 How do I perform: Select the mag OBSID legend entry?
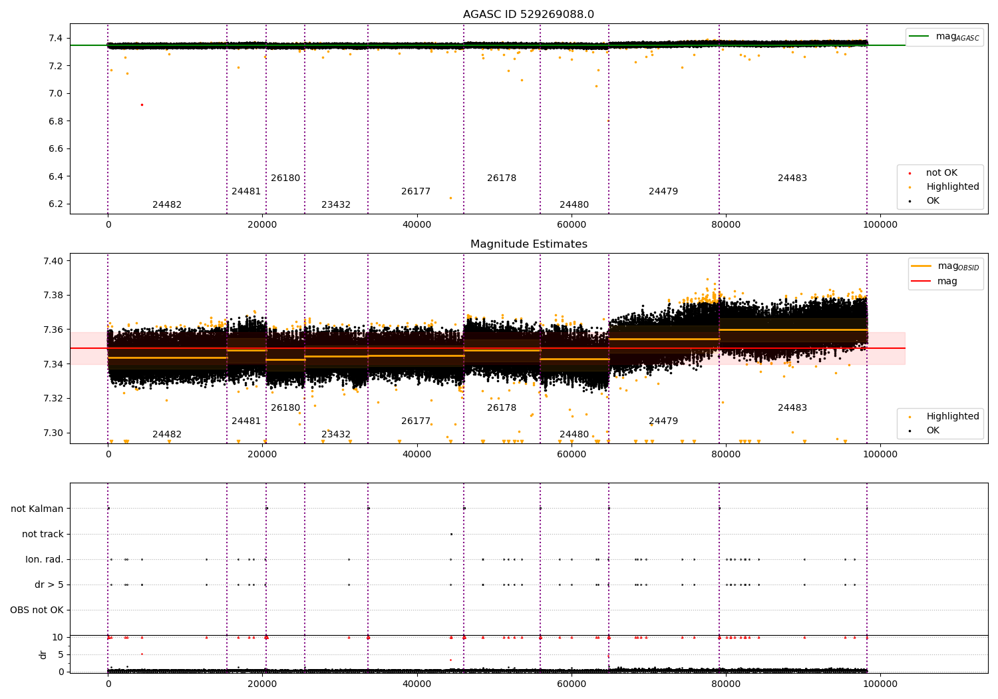[x=945, y=266]
